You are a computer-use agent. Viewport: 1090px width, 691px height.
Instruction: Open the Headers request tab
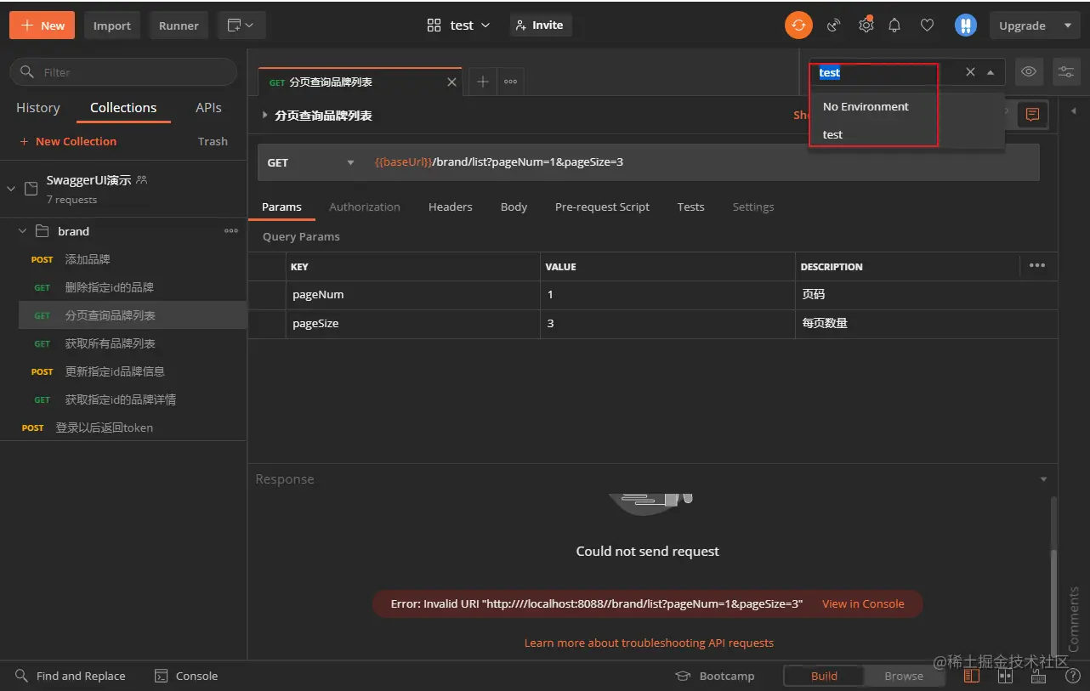(x=450, y=207)
